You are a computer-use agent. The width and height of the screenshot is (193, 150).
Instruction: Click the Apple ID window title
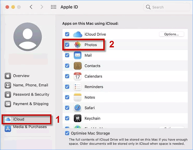click(x=69, y=7)
